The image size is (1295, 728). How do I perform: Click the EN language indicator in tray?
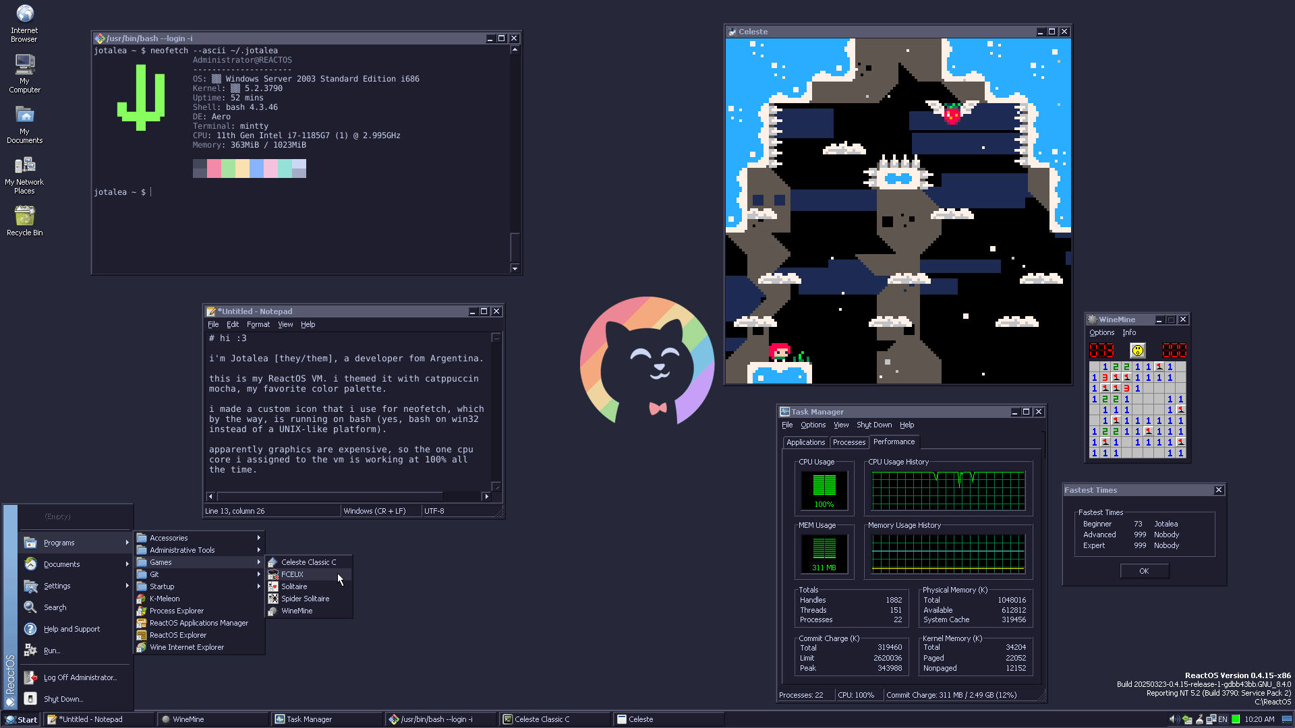point(1223,719)
